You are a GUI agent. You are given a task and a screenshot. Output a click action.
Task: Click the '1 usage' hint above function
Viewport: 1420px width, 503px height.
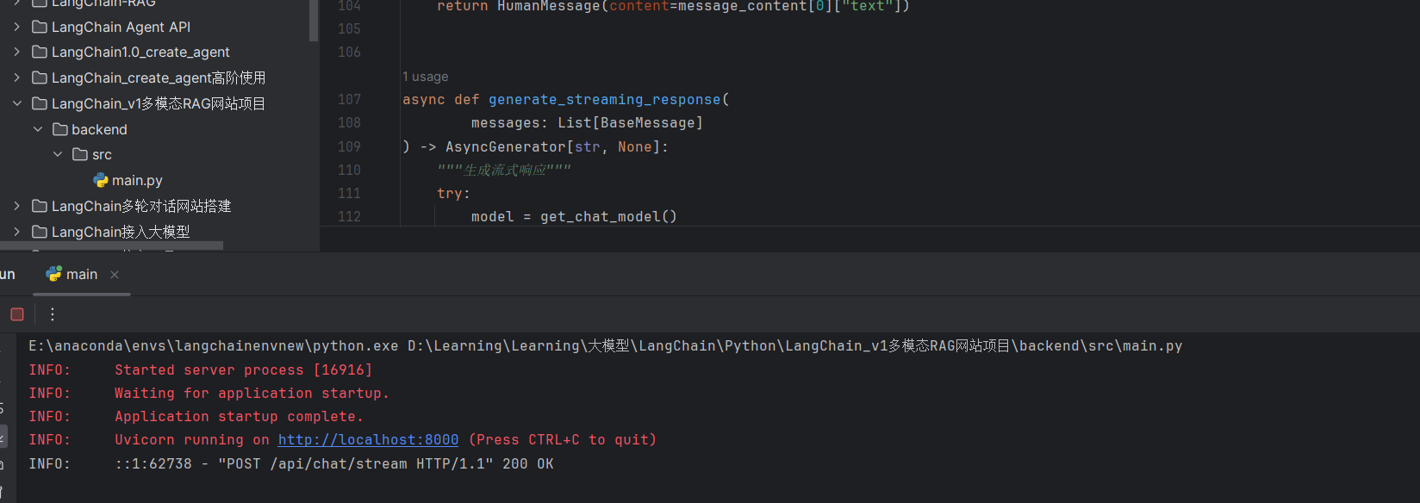426,77
